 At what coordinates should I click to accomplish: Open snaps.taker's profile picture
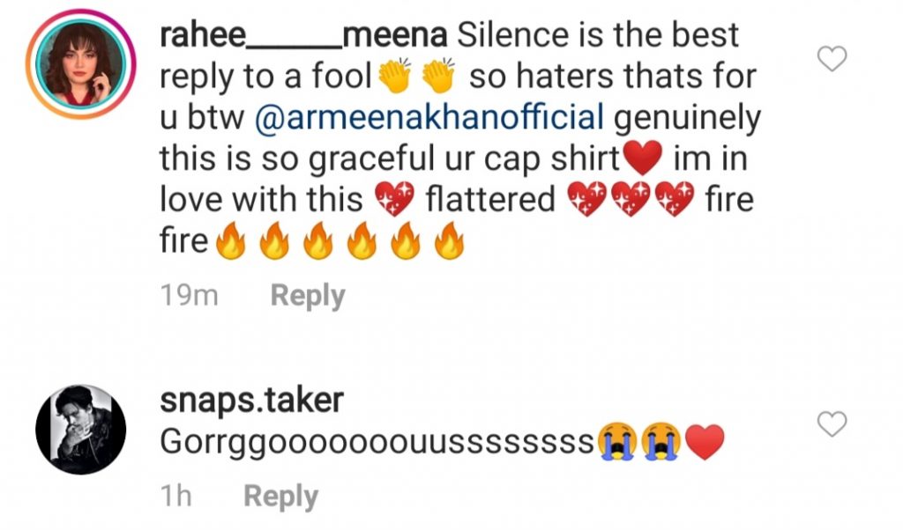click(80, 430)
